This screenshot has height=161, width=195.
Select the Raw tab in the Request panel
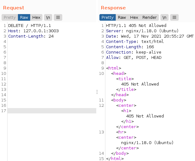24,18
